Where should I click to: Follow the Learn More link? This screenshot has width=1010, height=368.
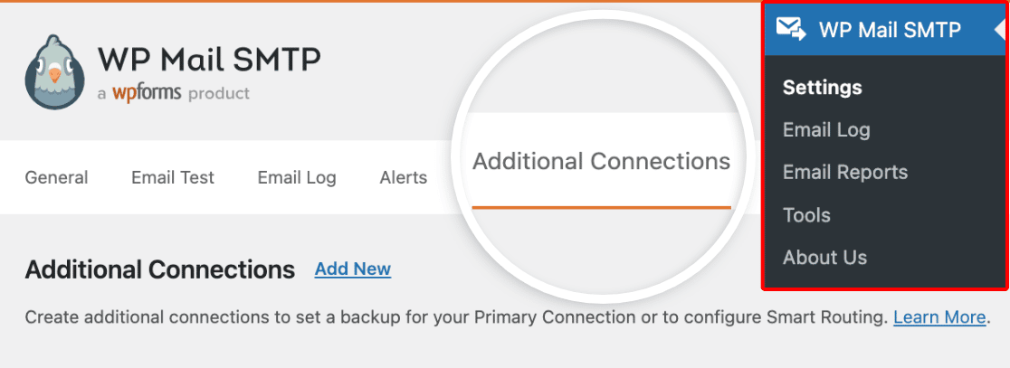click(x=939, y=317)
